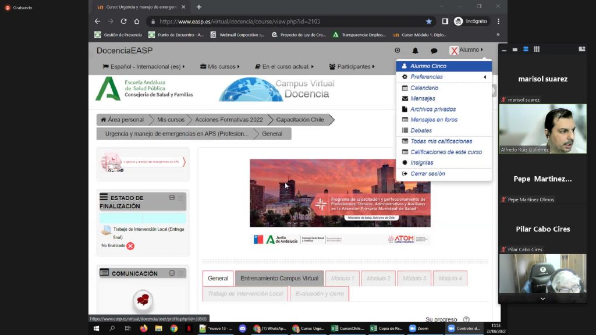The width and height of the screenshot is (596, 335).
Task: Collapse the Comunicación block
Action: tap(172, 273)
